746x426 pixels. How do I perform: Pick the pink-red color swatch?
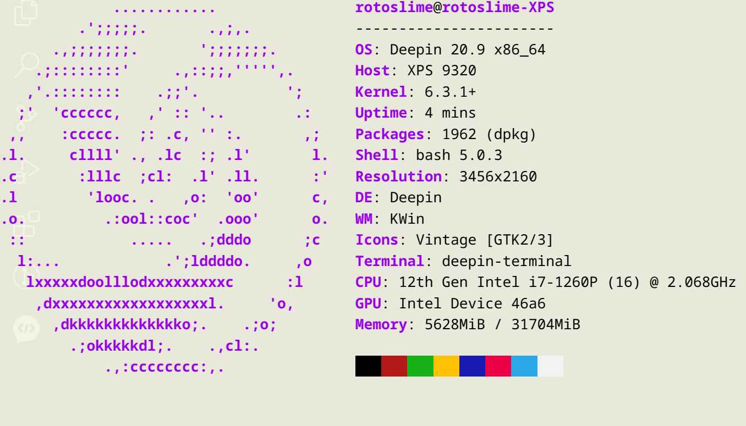(x=498, y=366)
